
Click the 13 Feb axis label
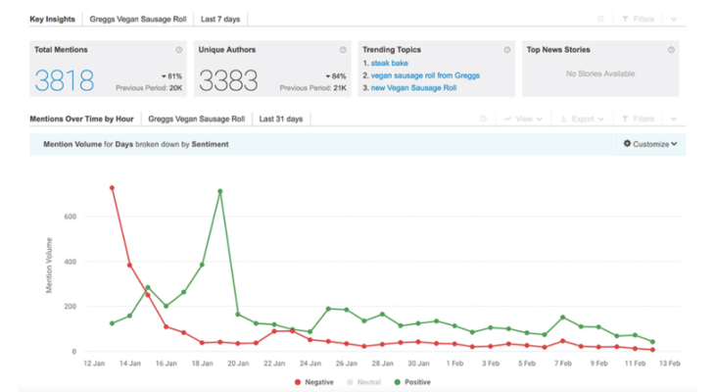point(669,364)
